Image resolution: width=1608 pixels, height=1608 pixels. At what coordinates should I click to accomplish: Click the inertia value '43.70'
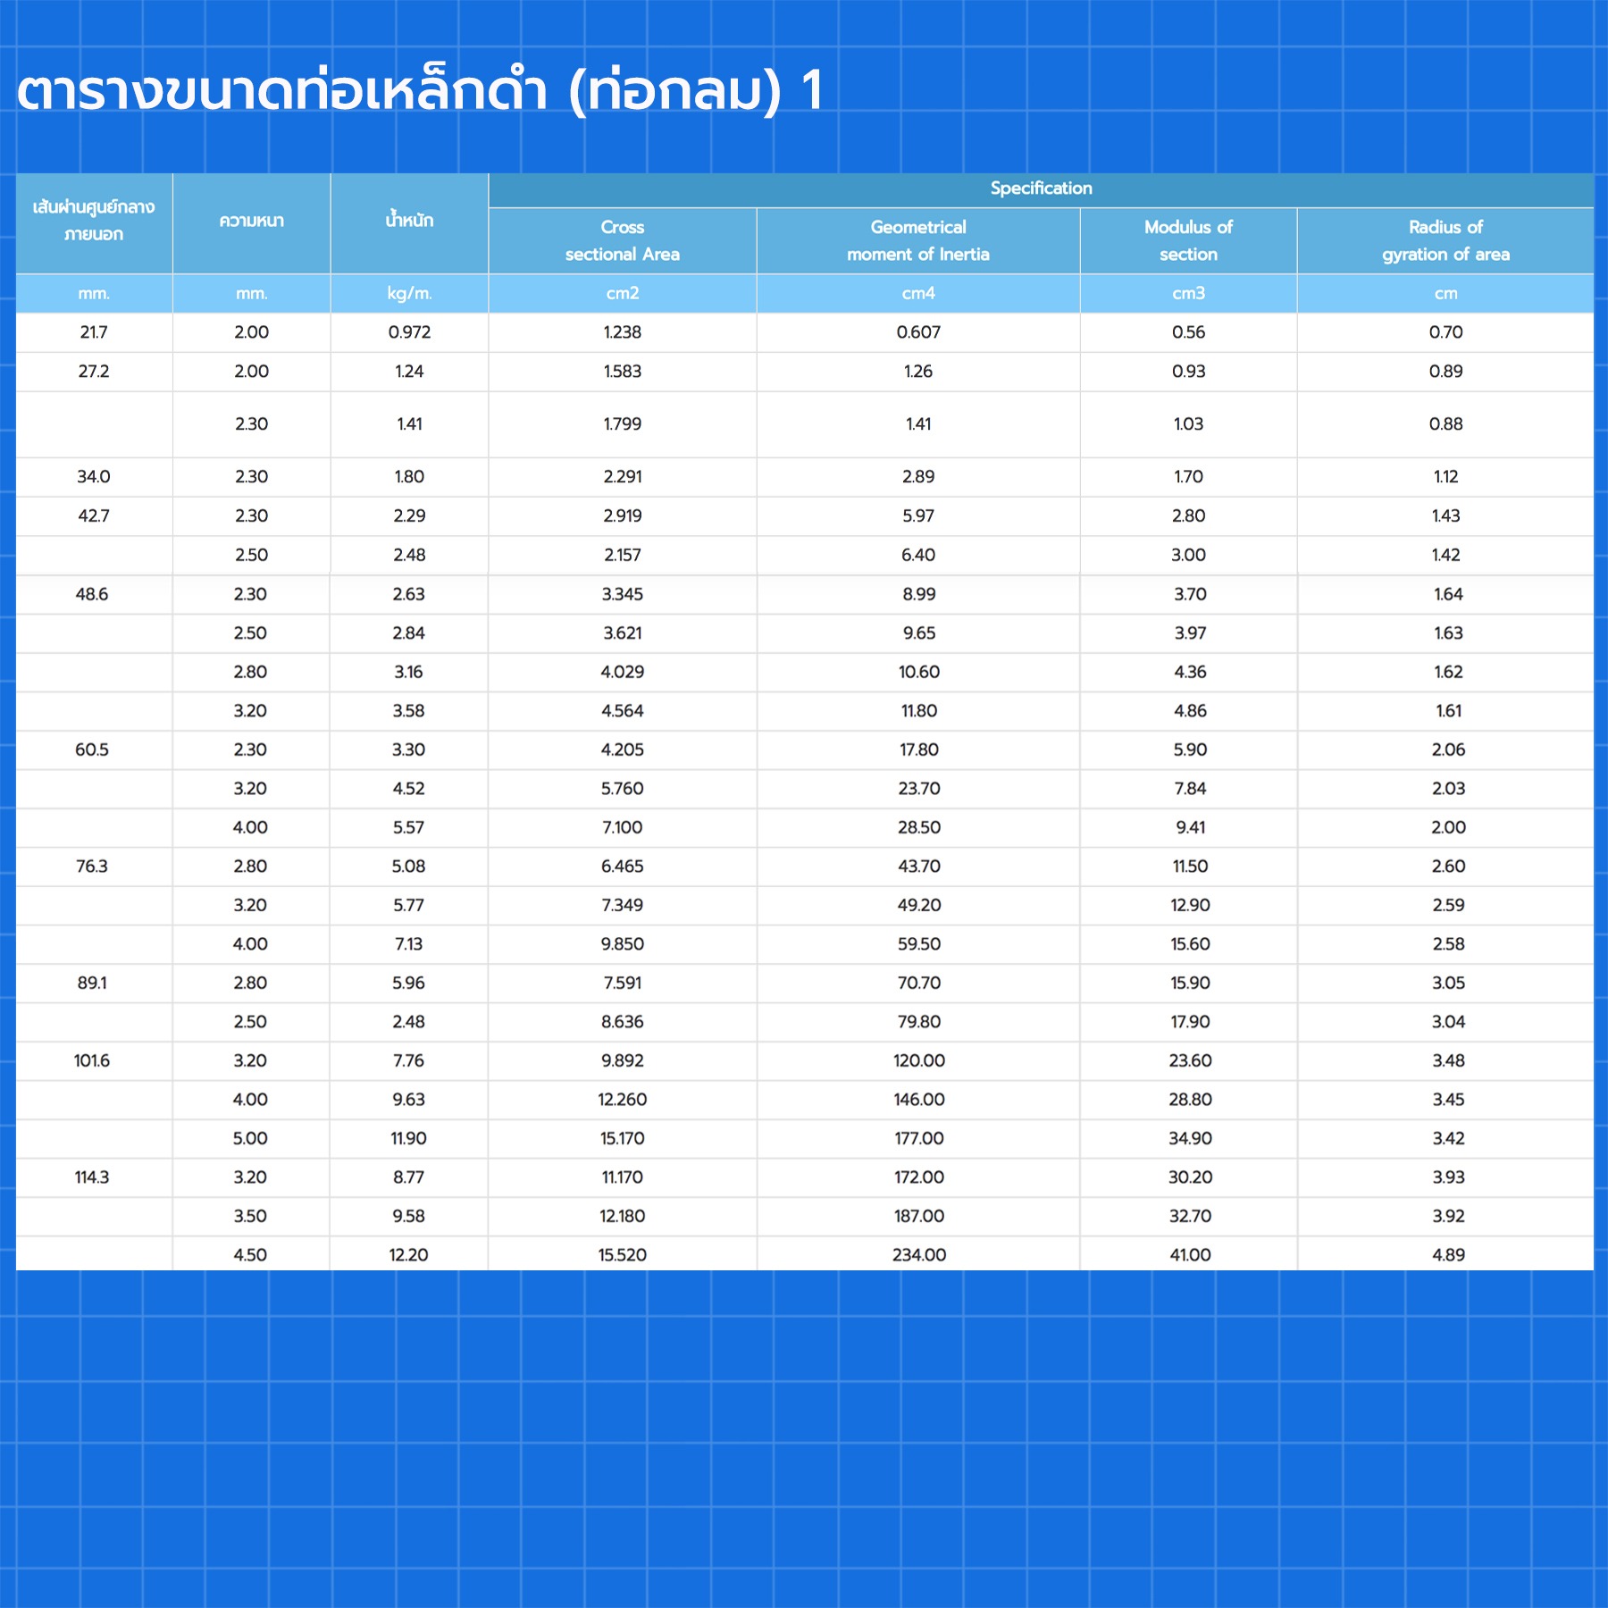click(919, 867)
